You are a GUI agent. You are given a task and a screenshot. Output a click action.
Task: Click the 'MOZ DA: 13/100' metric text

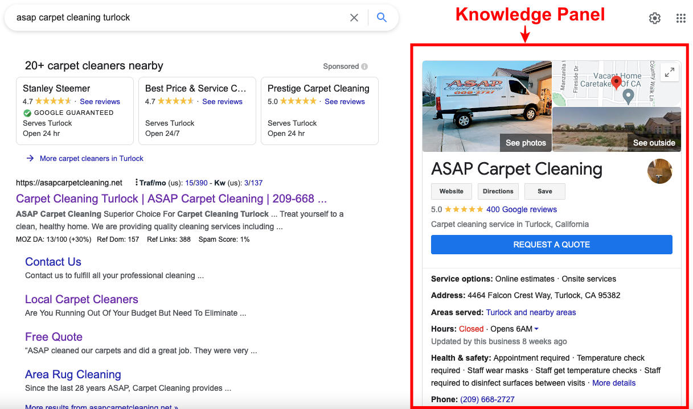(54, 239)
